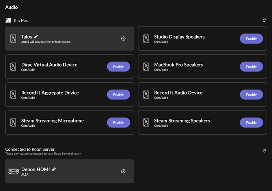
Task: Click CoreAudio label under Studio Display Speakers
Action: pos(161,42)
